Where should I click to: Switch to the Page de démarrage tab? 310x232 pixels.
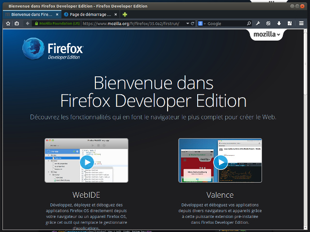91,14
